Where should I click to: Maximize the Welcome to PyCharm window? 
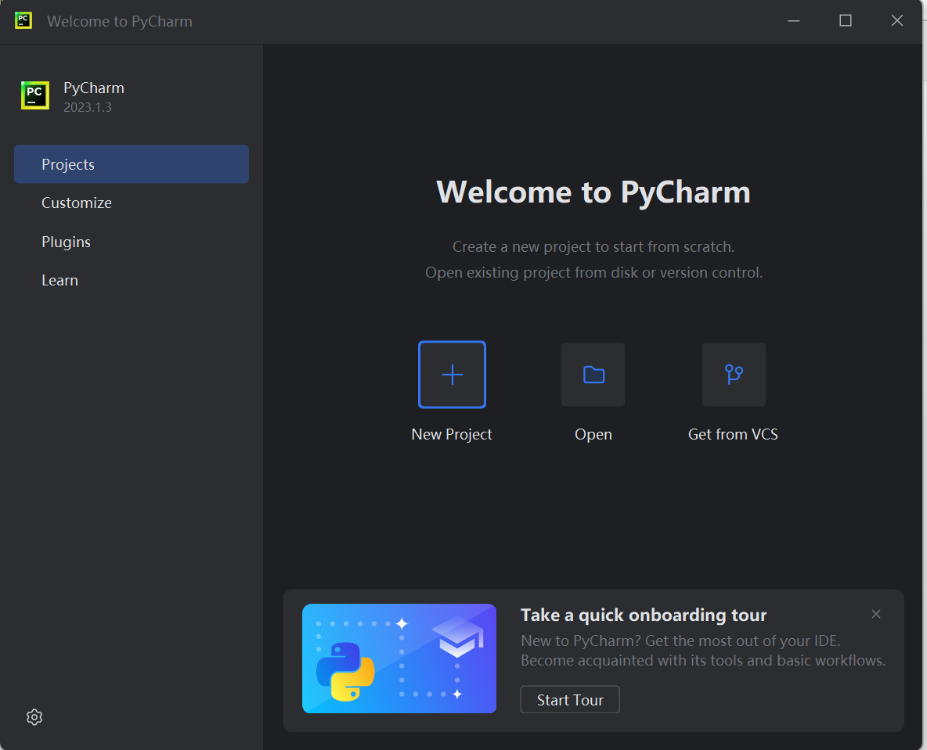pyautogui.click(x=846, y=21)
